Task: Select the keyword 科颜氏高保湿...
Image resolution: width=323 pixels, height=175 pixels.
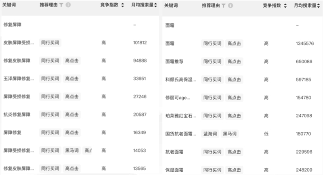Action: click(x=180, y=79)
